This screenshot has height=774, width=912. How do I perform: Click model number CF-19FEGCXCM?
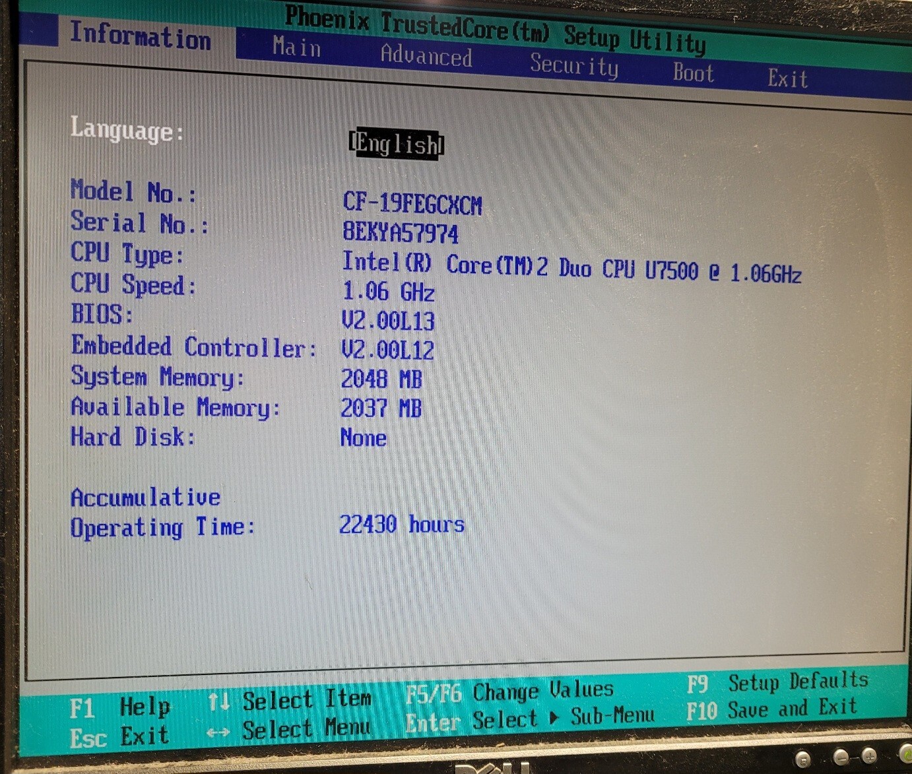pos(412,203)
